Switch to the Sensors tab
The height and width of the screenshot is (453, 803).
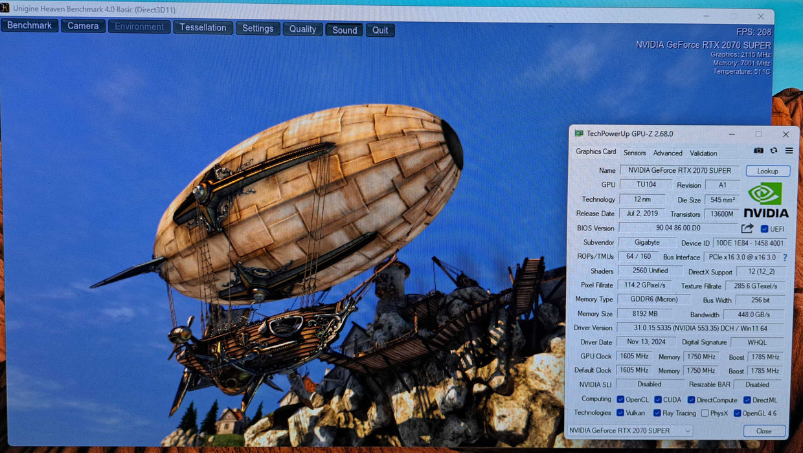coord(635,153)
